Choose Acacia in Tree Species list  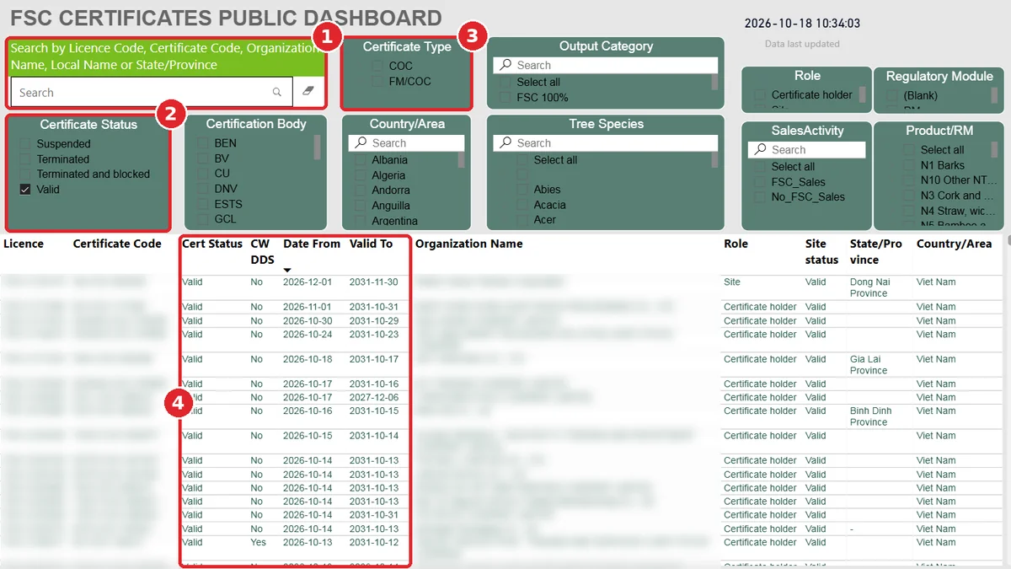click(522, 205)
